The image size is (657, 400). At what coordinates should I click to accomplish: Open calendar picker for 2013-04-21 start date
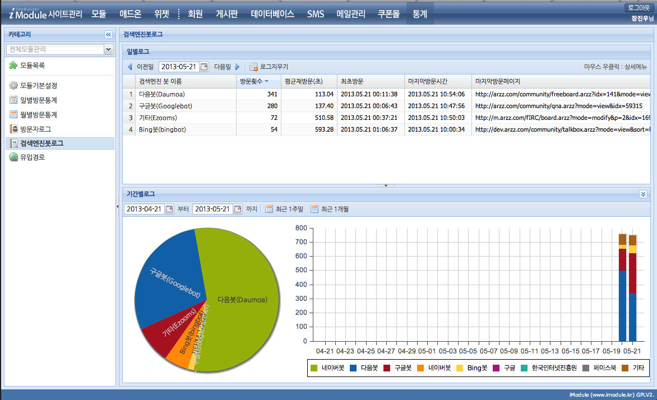pyautogui.click(x=169, y=209)
